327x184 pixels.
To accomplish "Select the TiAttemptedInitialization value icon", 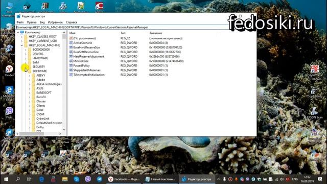I will pyautogui.click(x=71, y=75).
